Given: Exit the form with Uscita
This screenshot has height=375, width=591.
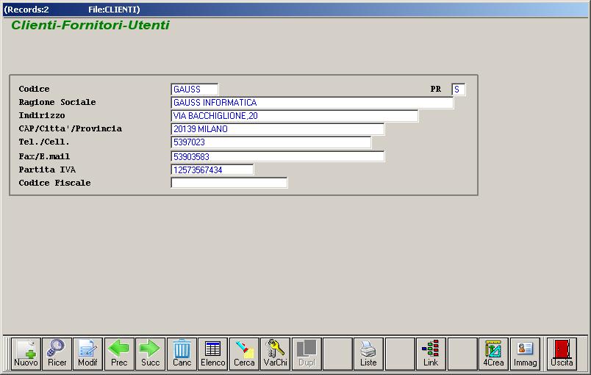Looking at the screenshot, I should click(x=562, y=354).
